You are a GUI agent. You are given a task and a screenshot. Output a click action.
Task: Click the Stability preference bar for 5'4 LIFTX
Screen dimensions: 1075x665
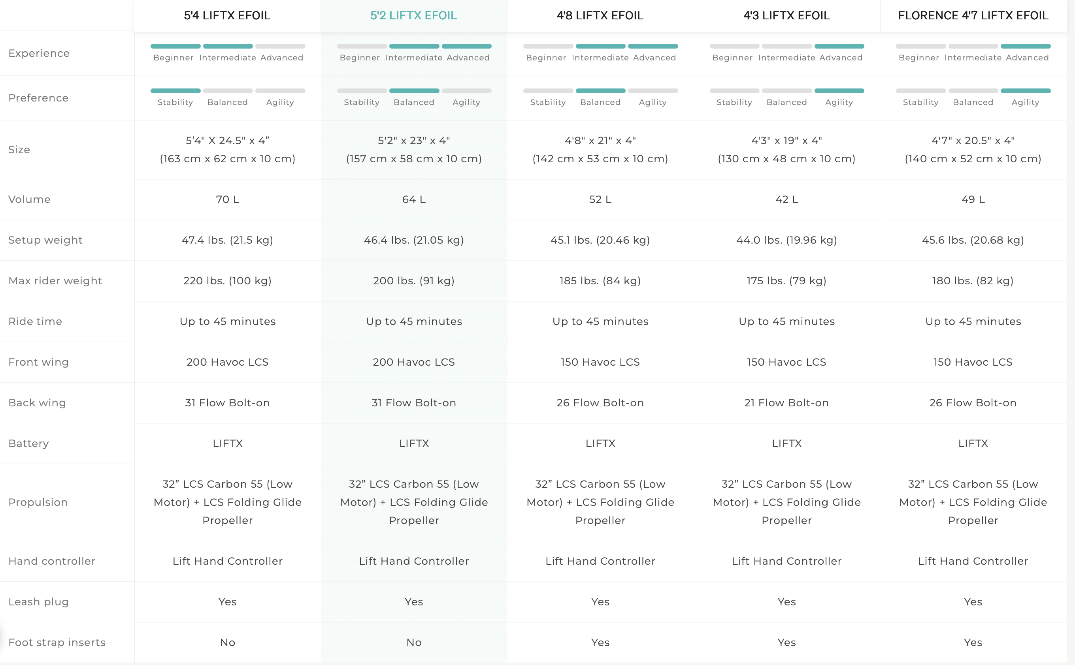[x=175, y=90]
